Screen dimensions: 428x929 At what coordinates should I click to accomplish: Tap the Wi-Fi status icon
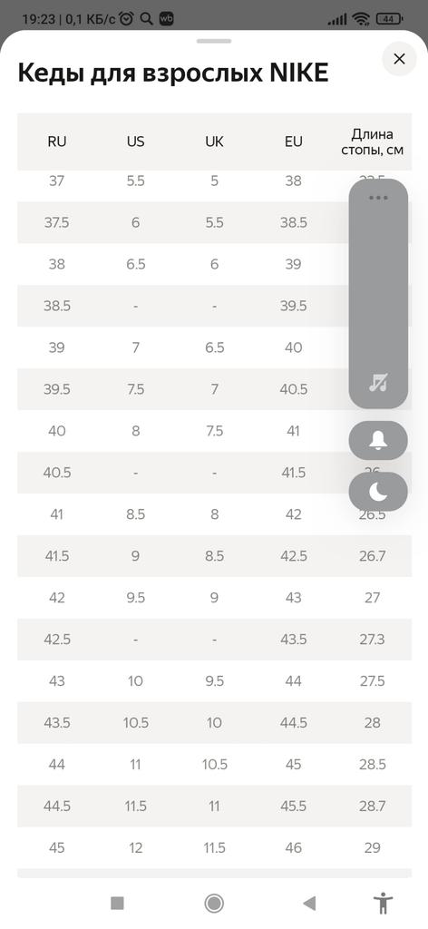pyautogui.click(x=361, y=19)
